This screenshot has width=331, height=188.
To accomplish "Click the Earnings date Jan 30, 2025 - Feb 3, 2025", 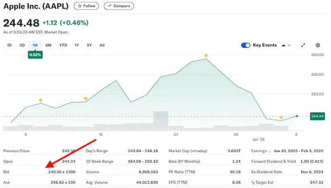I will coord(298,151).
